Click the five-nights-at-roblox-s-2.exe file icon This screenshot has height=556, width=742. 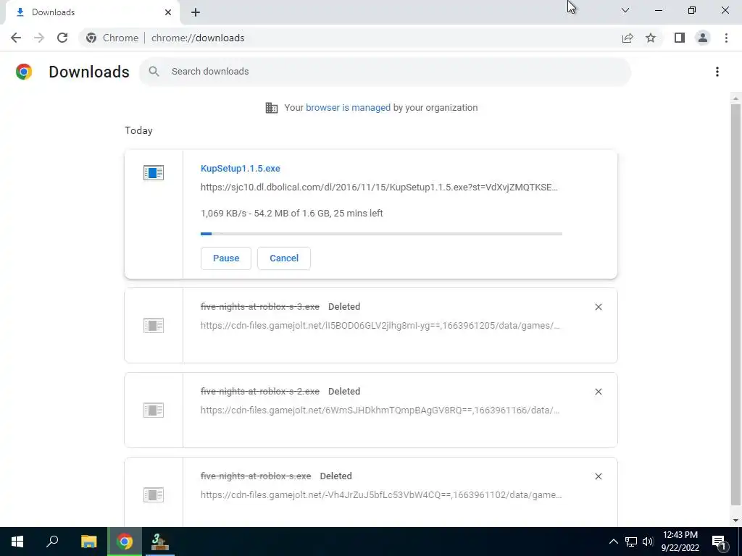point(154,410)
